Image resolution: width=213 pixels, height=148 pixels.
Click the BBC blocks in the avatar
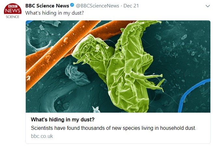tap(12, 6)
